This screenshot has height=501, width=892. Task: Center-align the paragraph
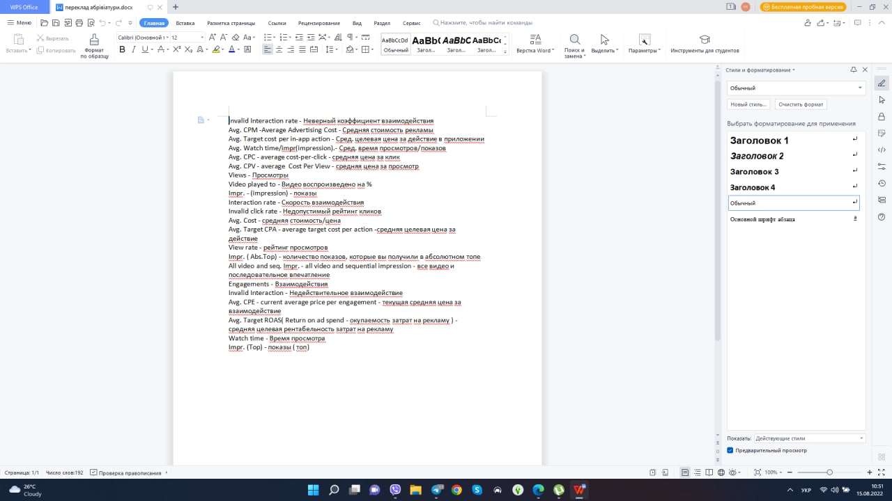279,49
